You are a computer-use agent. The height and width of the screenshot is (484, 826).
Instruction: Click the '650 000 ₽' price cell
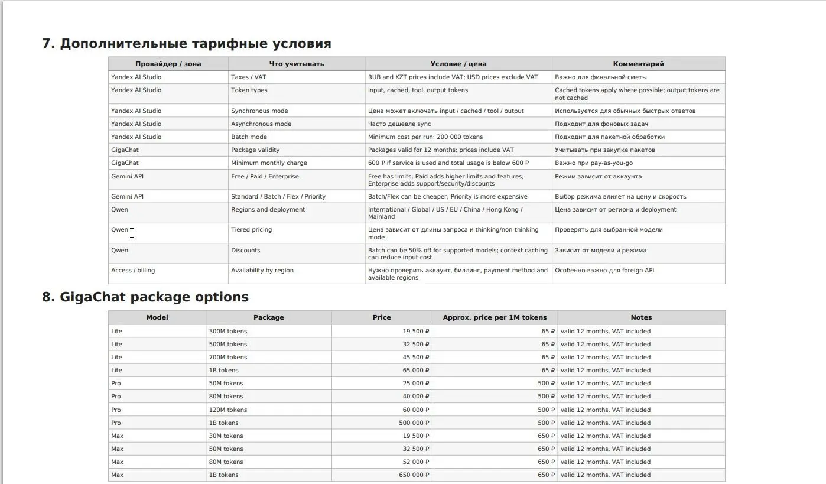click(382, 475)
